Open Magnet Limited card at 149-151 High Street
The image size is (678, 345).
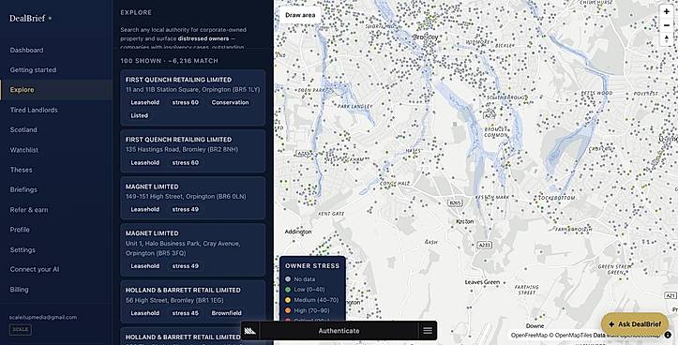[x=193, y=198]
